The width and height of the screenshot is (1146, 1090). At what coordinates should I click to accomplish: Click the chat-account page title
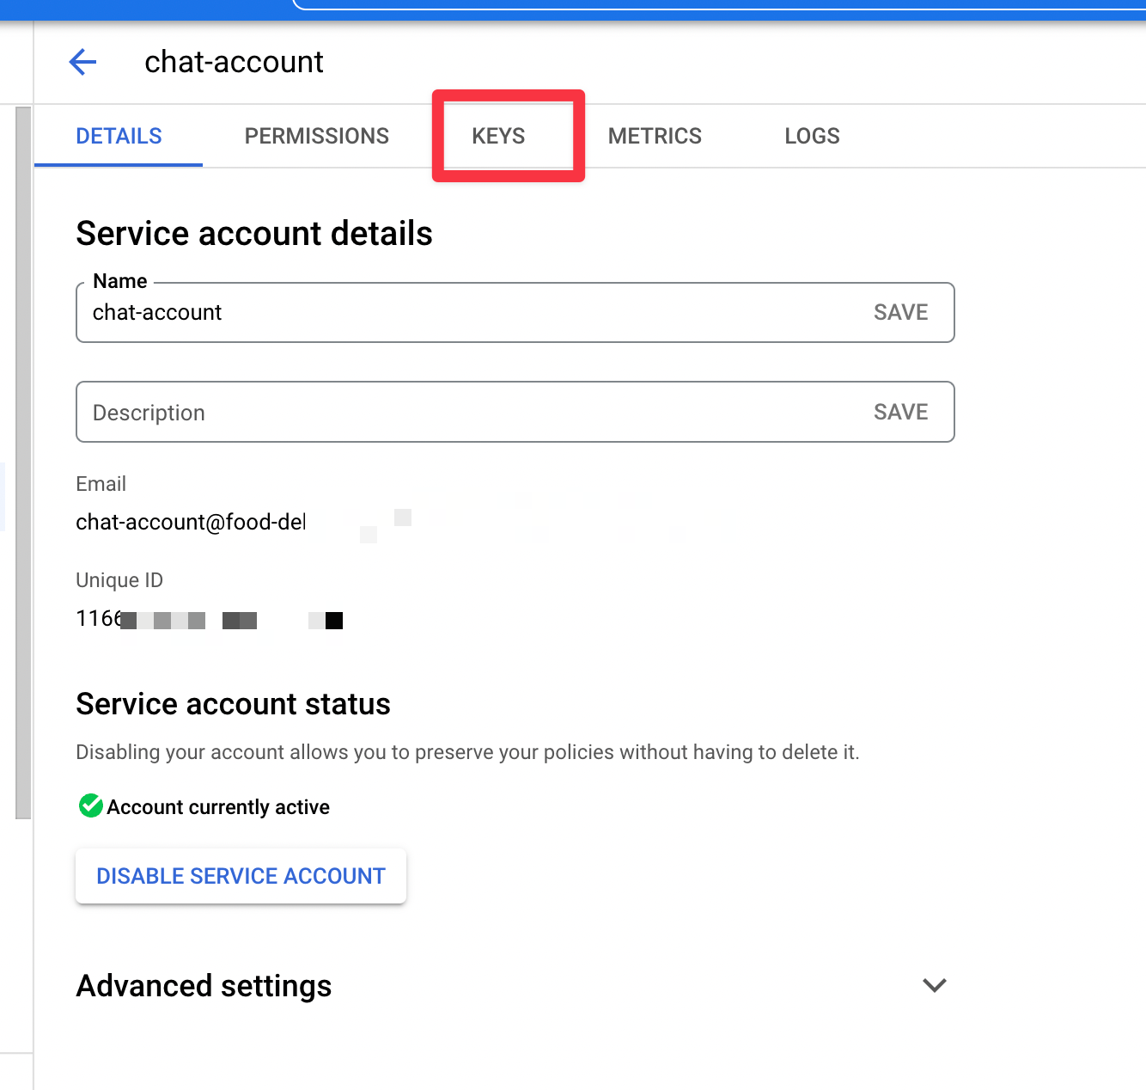click(x=234, y=62)
